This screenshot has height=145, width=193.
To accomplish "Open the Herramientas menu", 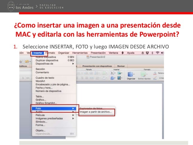I will pyautogui.click(x=80, y=53).
